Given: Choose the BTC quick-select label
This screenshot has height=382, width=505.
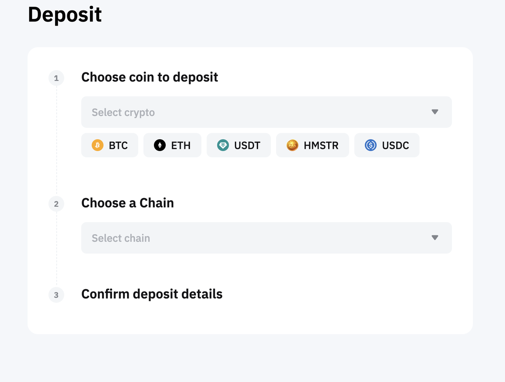Looking at the screenshot, I should 118,146.
